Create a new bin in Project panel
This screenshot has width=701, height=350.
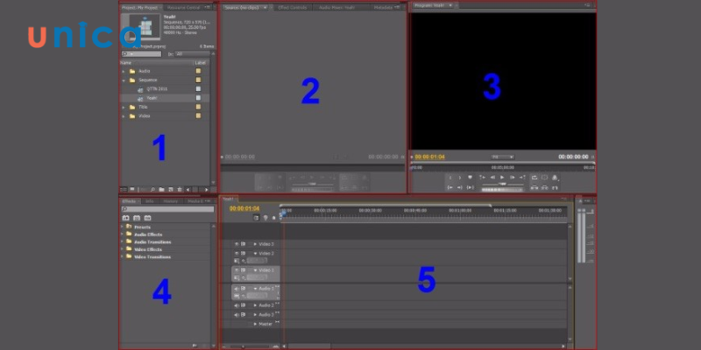(x=162, y=189)
